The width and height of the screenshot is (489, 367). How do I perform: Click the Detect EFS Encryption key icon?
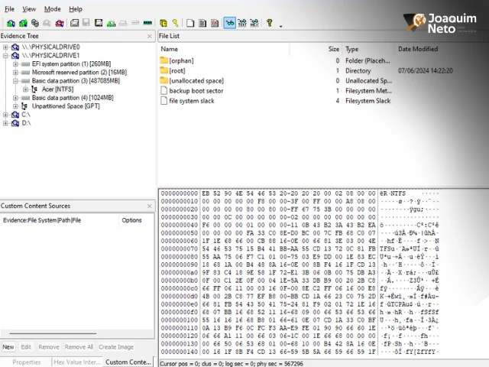(175, 24)
